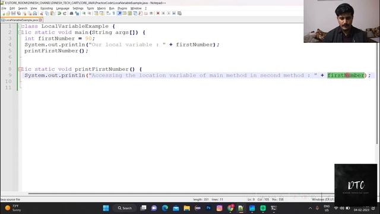Collapse printFirstNumber fold marker on line 8
The width and height of the screenshot is (380, 214).
coord(20,69)
